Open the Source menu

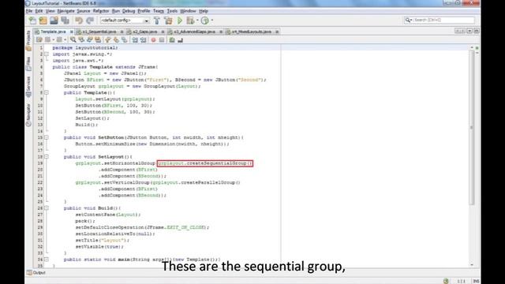(x=84, y=11)
